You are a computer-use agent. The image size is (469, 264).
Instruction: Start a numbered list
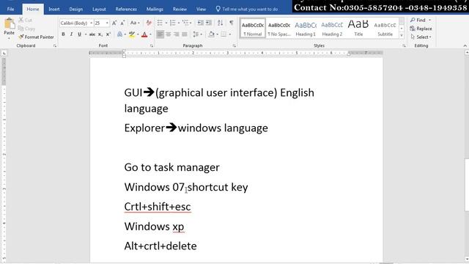(x=173, y=23)
